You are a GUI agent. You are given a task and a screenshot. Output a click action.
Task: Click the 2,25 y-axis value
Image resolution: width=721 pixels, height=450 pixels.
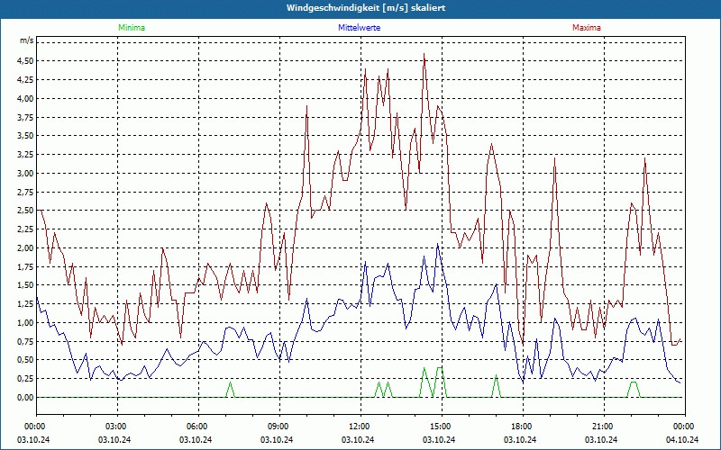pos(26,229)
